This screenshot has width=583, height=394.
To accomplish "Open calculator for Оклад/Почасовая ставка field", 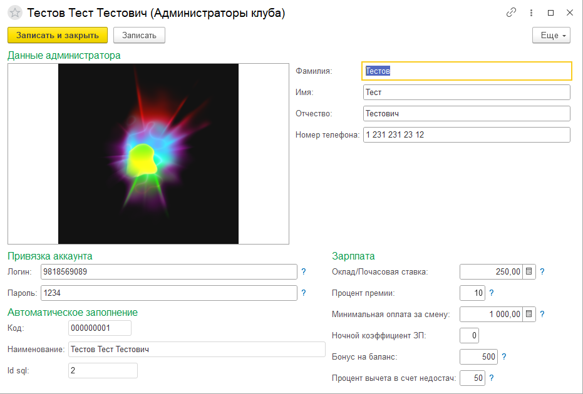I will [x=529, y=271].
